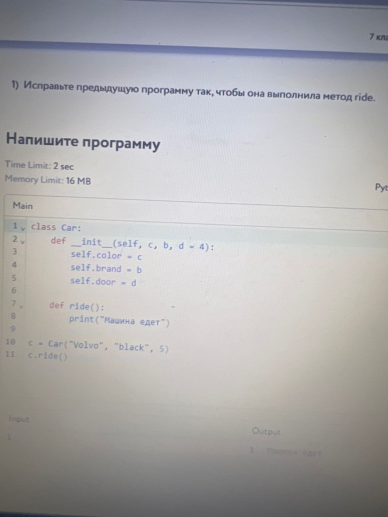The width and height of the screenshot is (388, 517).
Task: Click the self.door = d line
Action: coord(103,281)
